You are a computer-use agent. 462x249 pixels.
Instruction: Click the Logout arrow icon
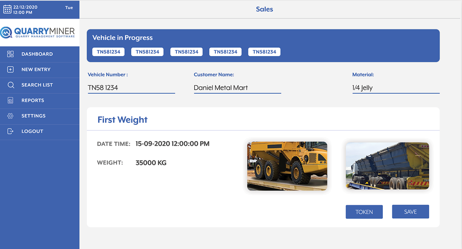tap(10, 131)
